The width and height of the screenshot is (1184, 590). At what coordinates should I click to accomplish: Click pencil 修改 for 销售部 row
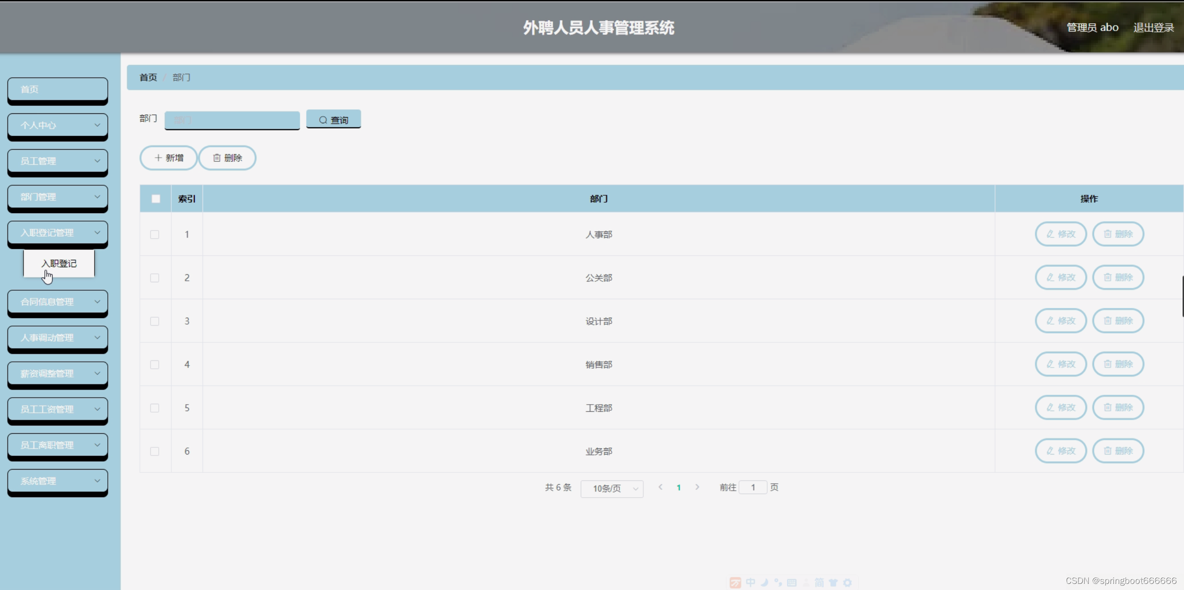click(x=1061, y=364)
